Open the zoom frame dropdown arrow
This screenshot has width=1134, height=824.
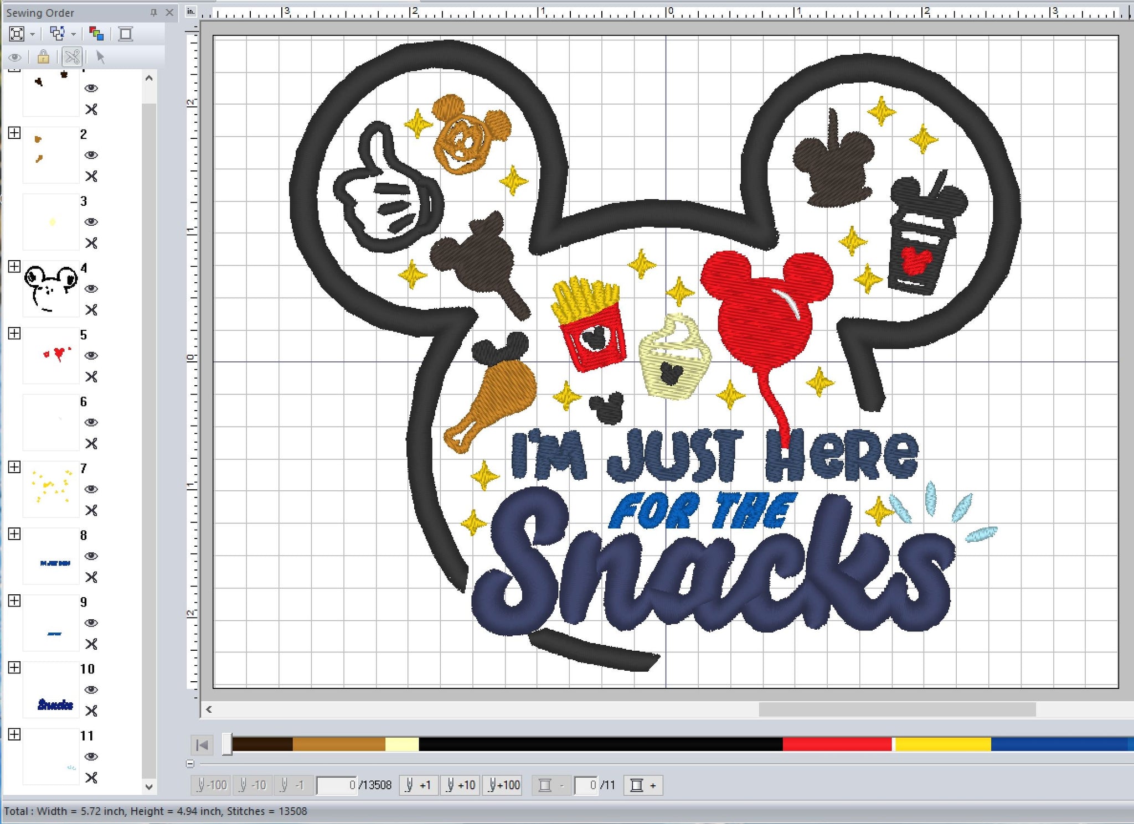[32, 35]
